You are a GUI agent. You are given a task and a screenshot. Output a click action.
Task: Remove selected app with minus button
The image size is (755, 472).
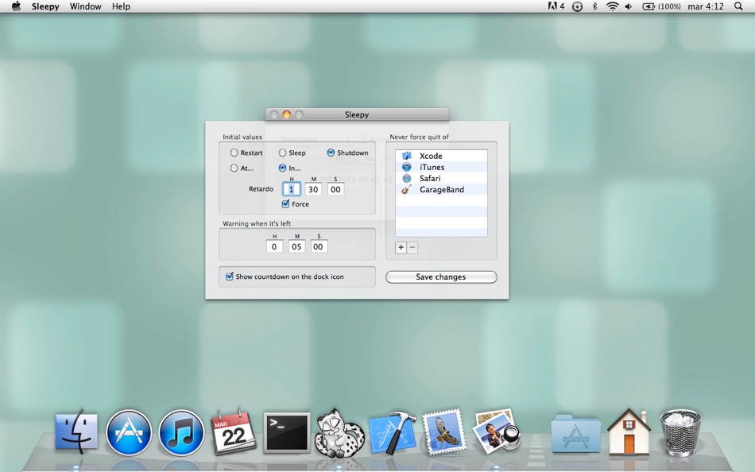(412, 247)
